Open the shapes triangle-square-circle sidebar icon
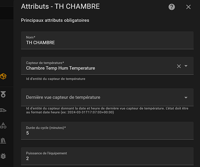200x167 pixels. 3,126
